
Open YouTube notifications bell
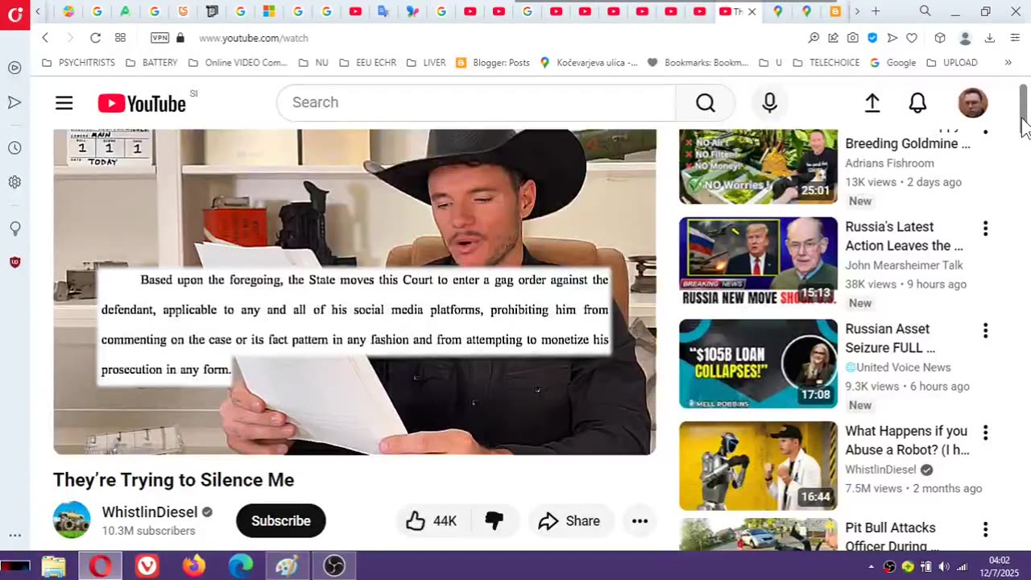click(917, 102)
